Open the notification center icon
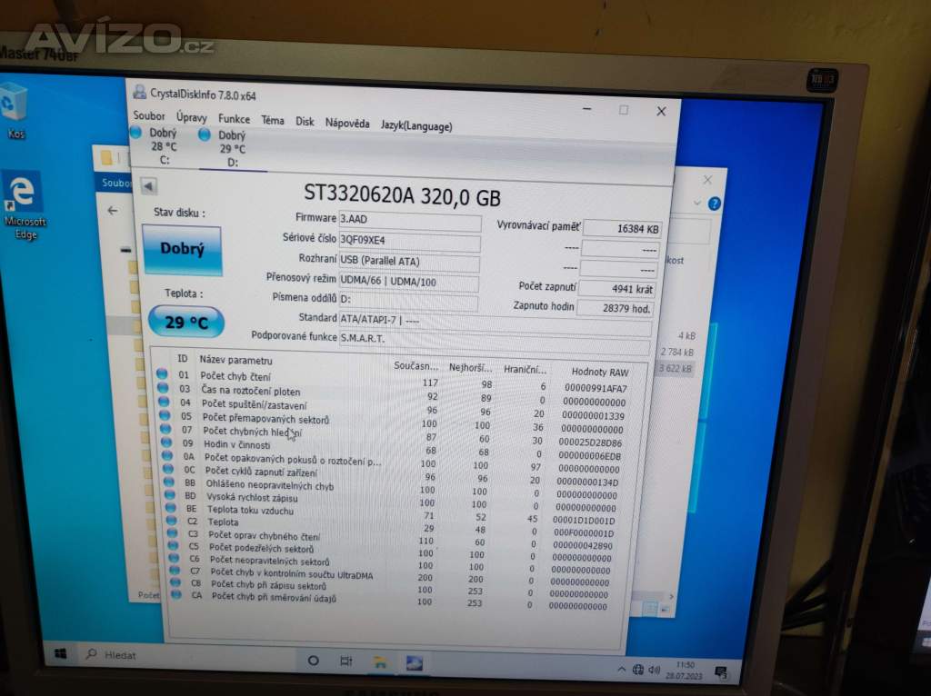The width and height of the screenshot is (931, 696). (721, 672)
